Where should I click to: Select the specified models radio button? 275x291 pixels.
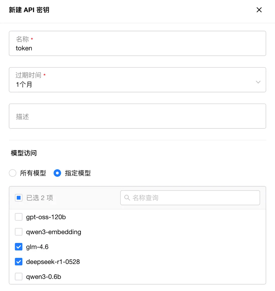click(x=57, y=173)
